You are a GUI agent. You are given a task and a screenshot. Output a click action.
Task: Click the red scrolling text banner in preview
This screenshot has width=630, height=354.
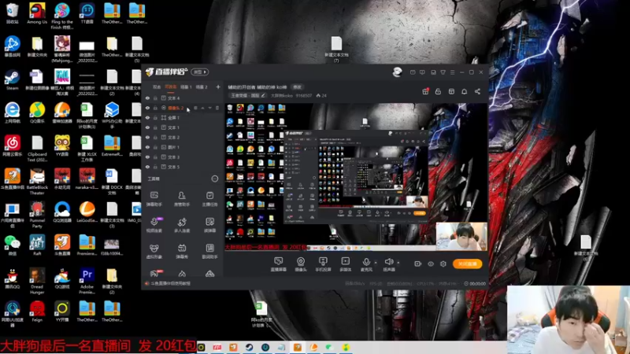coord(265,247)
